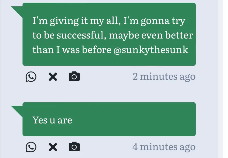The width and height of the screenshot is (228, 158).
Task: Click the '2 minutes ago' timestamp
Action: point(164,76)
